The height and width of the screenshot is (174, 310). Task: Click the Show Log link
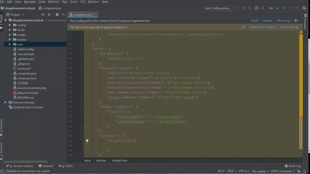tap(283, 20)
